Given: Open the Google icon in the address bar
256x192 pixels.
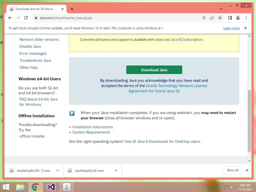Looking at the screenshot, I should point(204,18).
